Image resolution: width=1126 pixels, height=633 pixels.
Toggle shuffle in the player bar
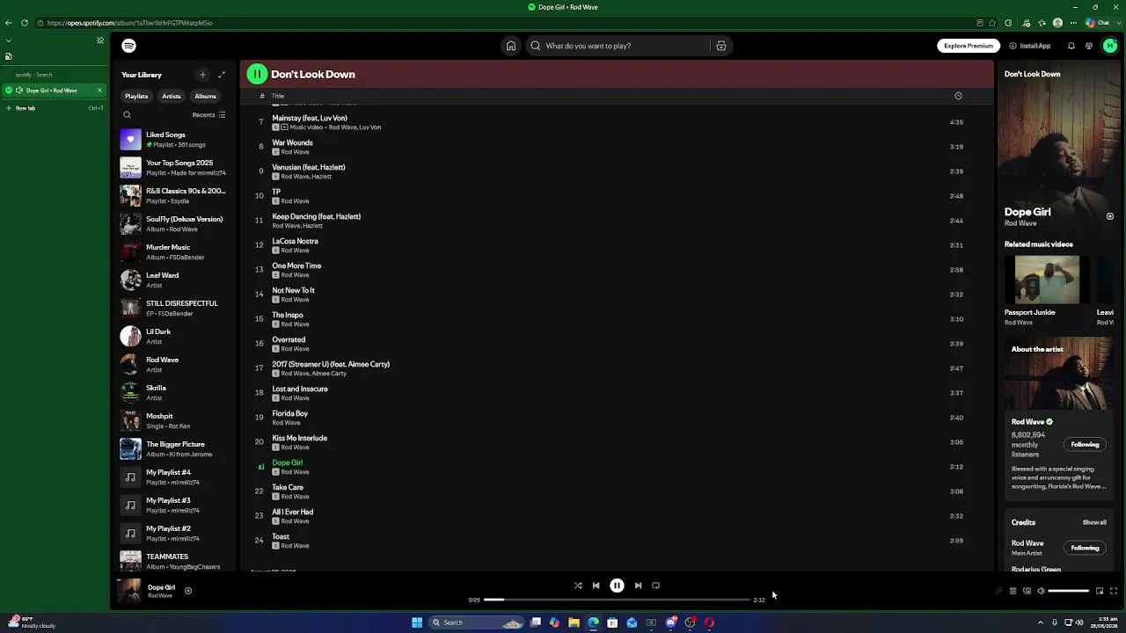coord(578,586)
